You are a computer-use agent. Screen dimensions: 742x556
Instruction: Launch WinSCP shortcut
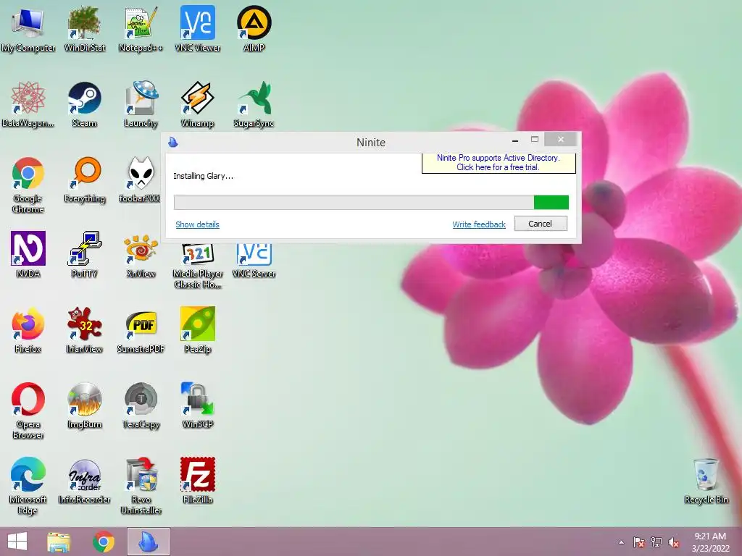click(198, 405)
